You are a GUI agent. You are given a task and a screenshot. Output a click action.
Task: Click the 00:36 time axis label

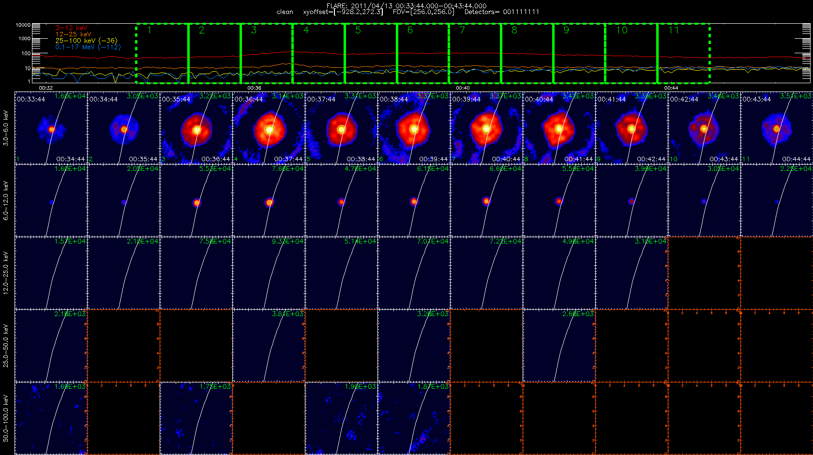(254, 88)
